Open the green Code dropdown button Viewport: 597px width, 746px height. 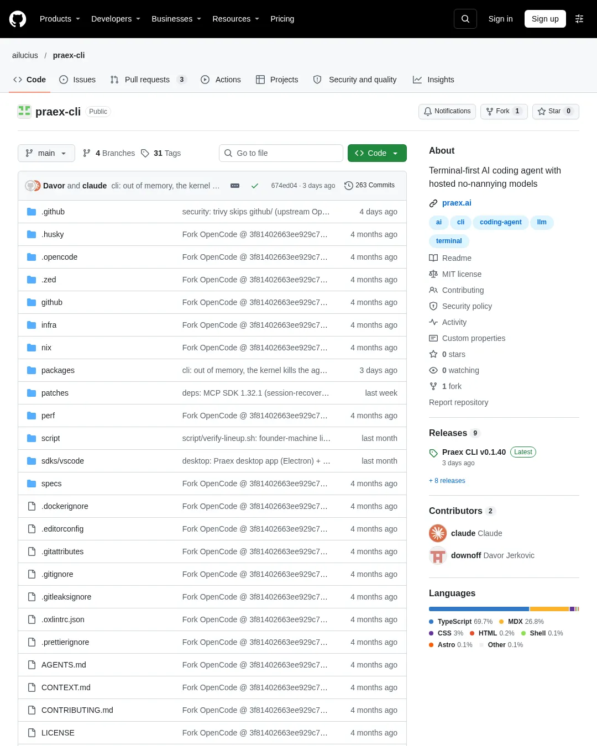tap(377, 153)
